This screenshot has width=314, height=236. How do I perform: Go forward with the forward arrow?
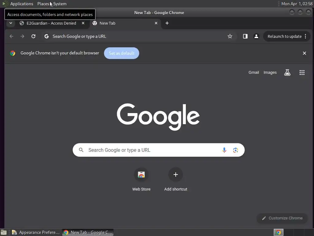pyautogui.click(x=22, y=36)
